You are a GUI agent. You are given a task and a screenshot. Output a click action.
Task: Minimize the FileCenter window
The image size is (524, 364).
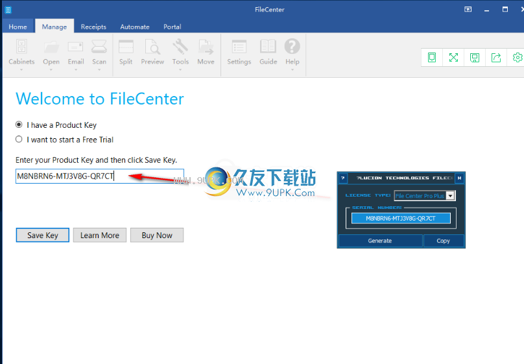tap(486, 10)
